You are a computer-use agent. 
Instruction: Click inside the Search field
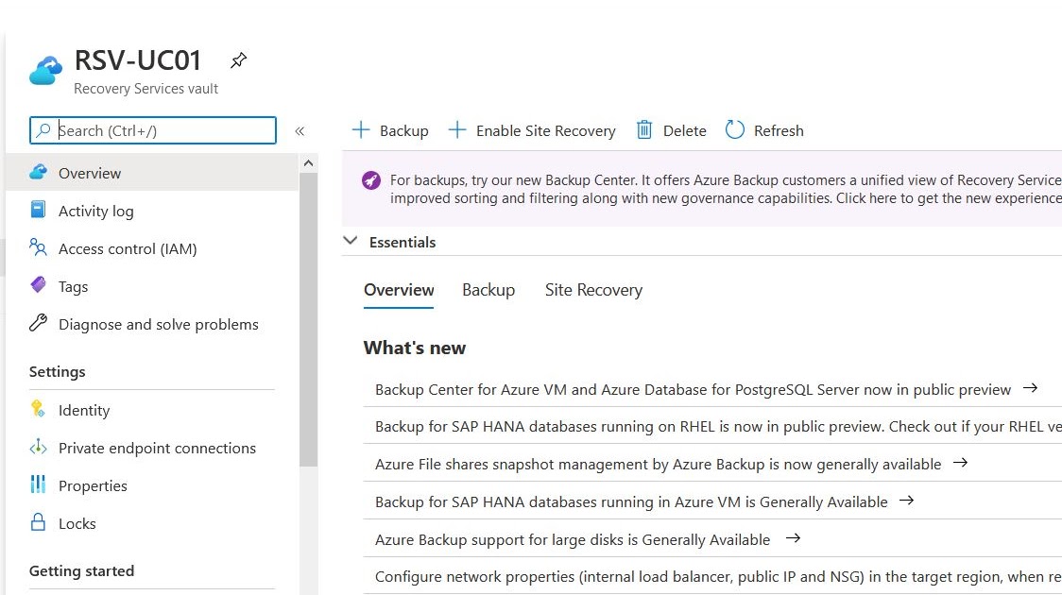click(151, 128)
